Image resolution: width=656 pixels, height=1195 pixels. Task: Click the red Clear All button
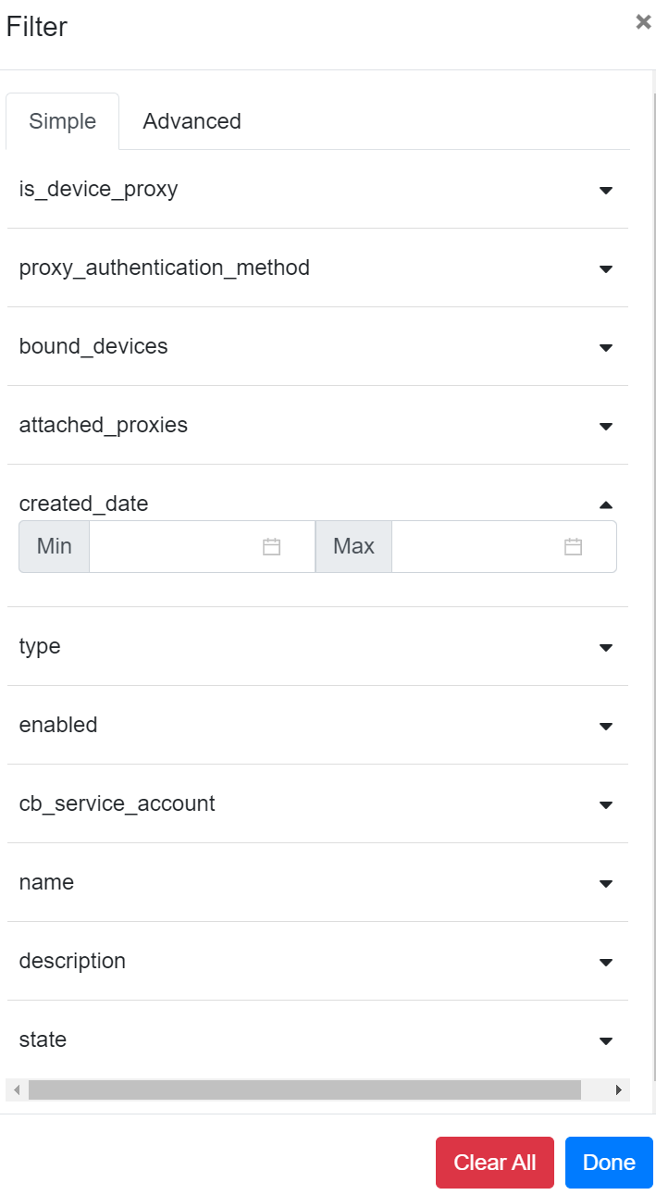(494, 1163)
